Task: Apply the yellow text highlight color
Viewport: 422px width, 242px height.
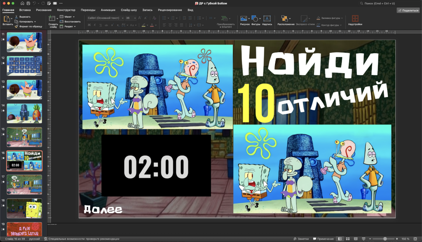Action: (x=143, y=25)
